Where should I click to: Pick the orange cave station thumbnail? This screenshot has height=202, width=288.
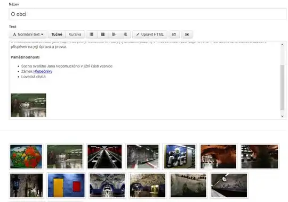pyautogui.click(x=218, y=157)
